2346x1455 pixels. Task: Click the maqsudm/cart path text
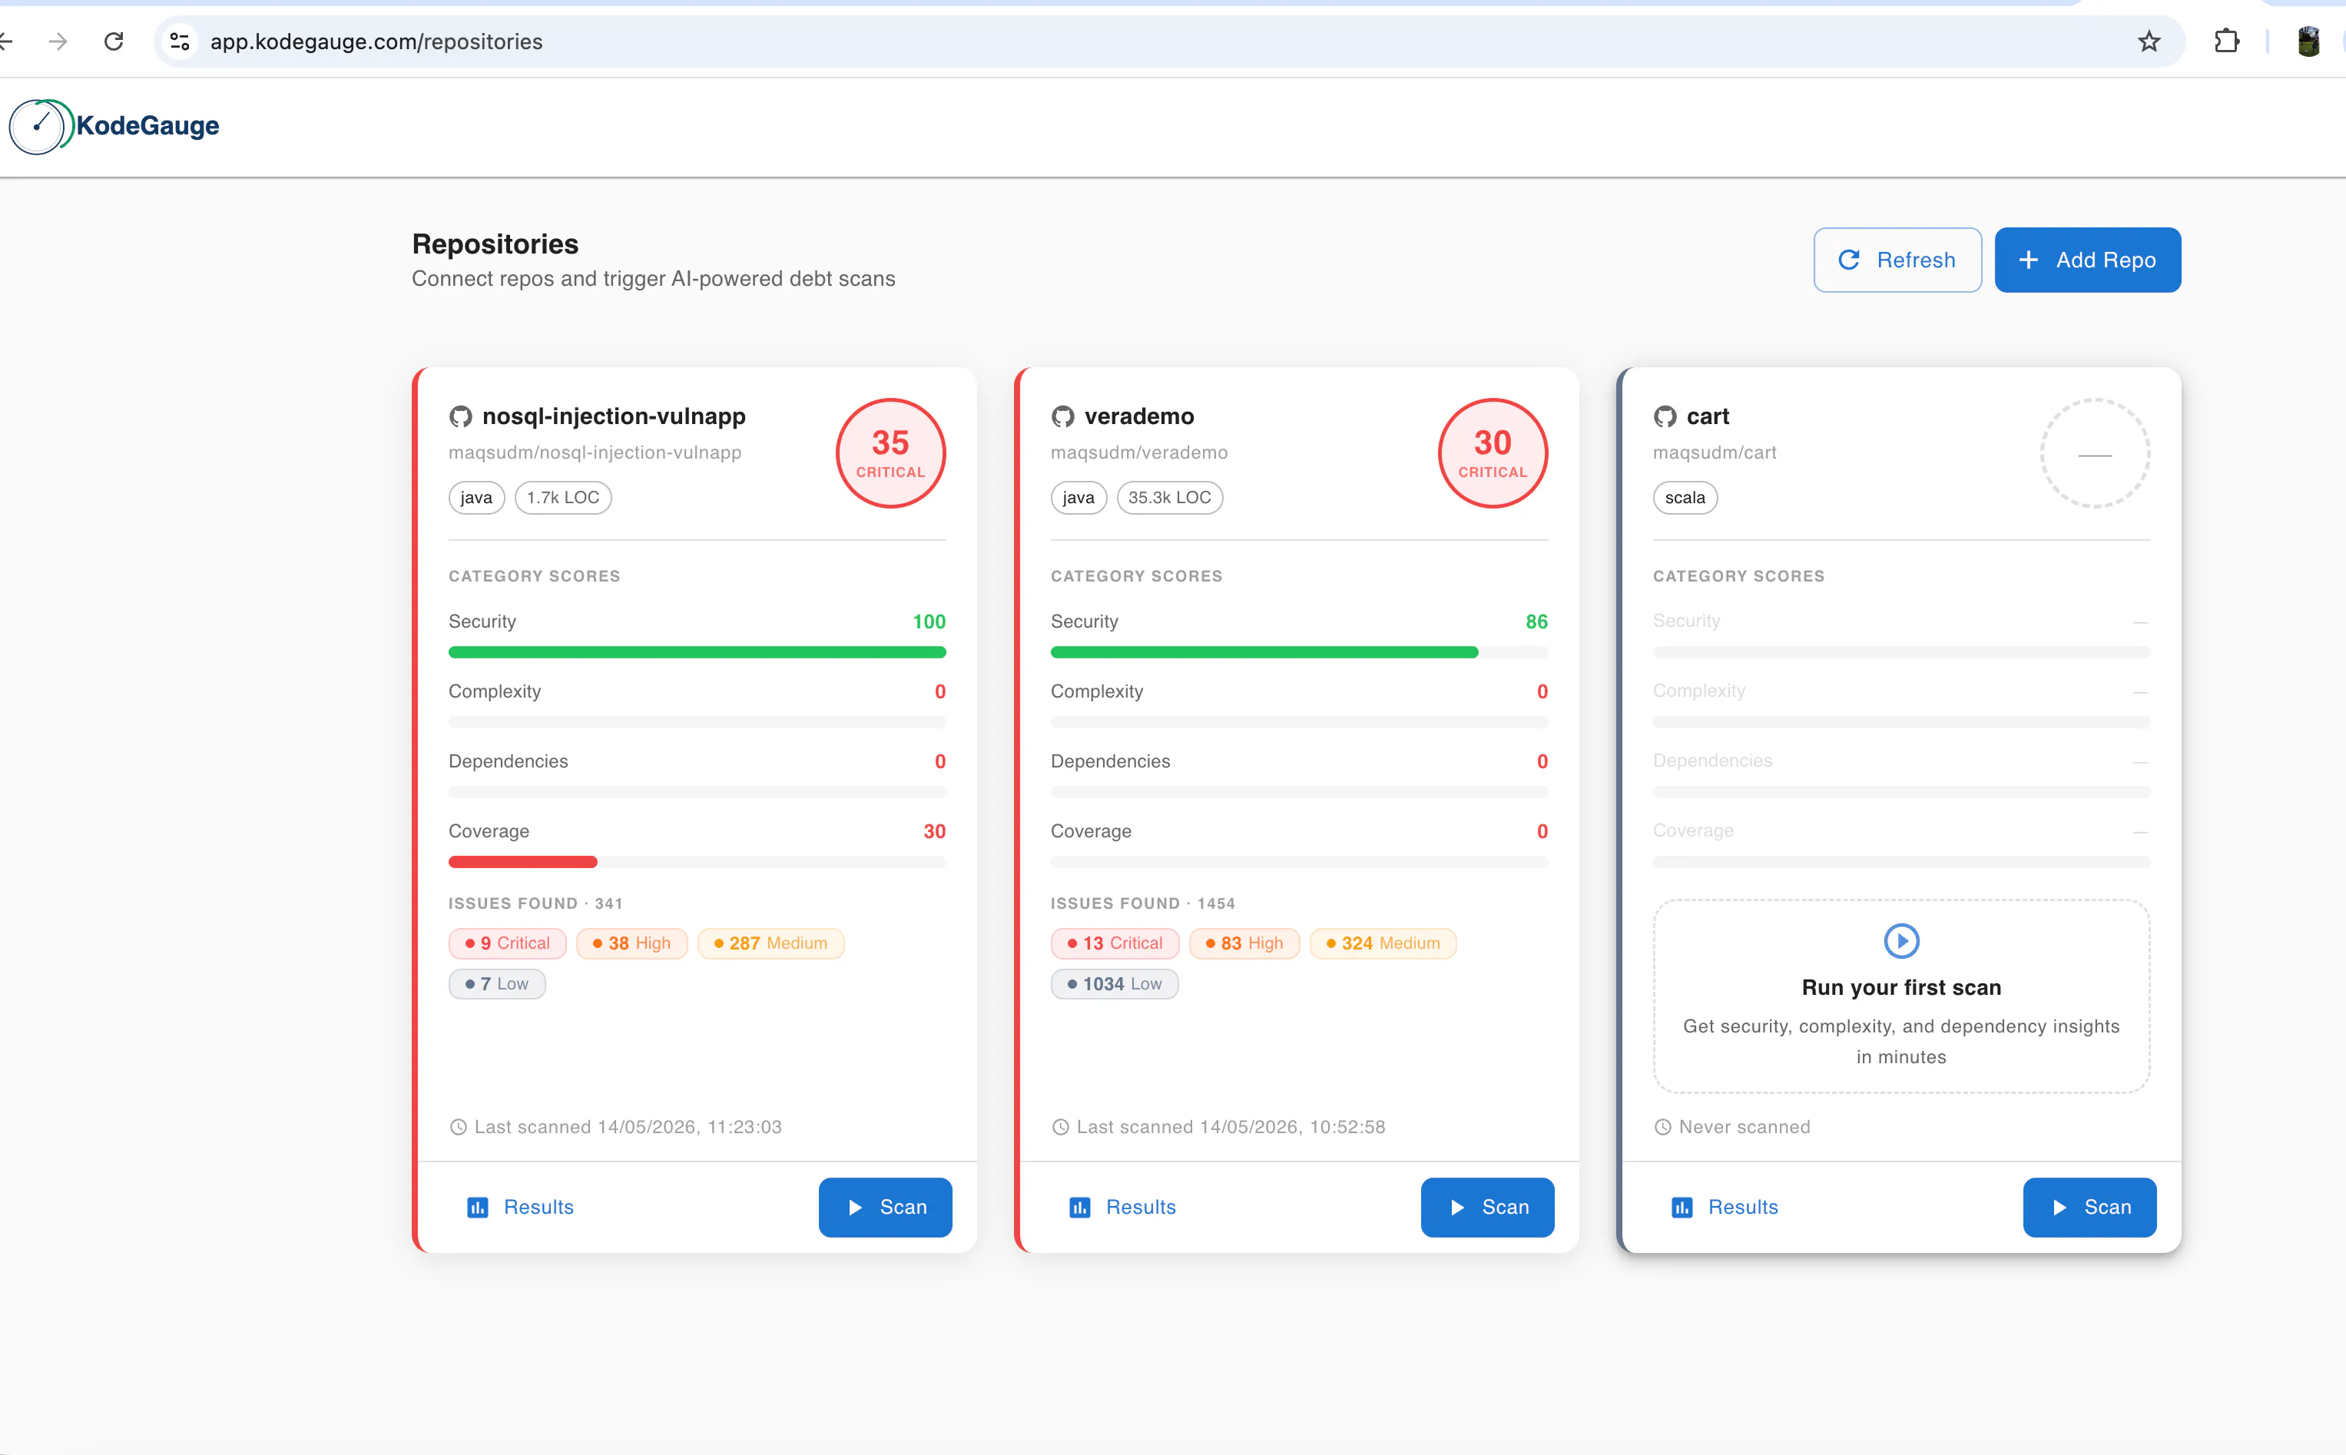click(1715, 452)
